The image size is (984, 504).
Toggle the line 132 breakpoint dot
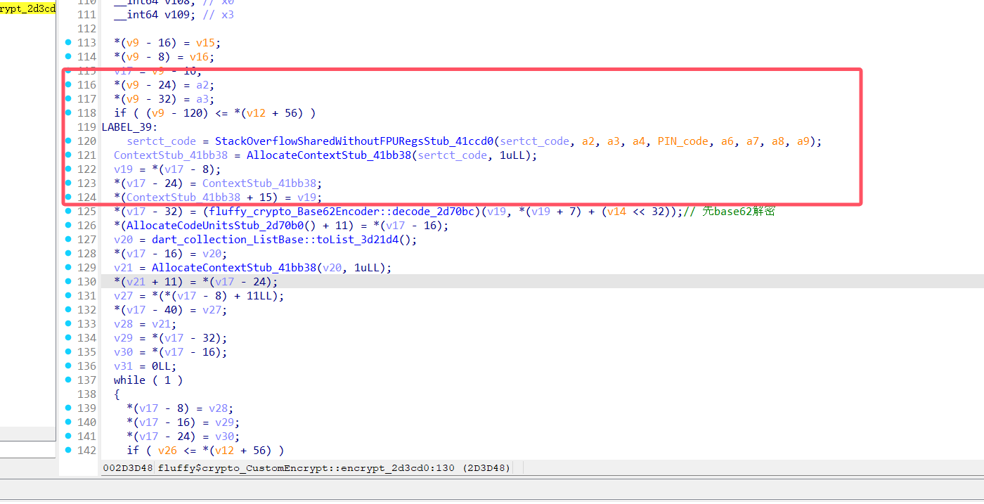(x=67, y=310)
